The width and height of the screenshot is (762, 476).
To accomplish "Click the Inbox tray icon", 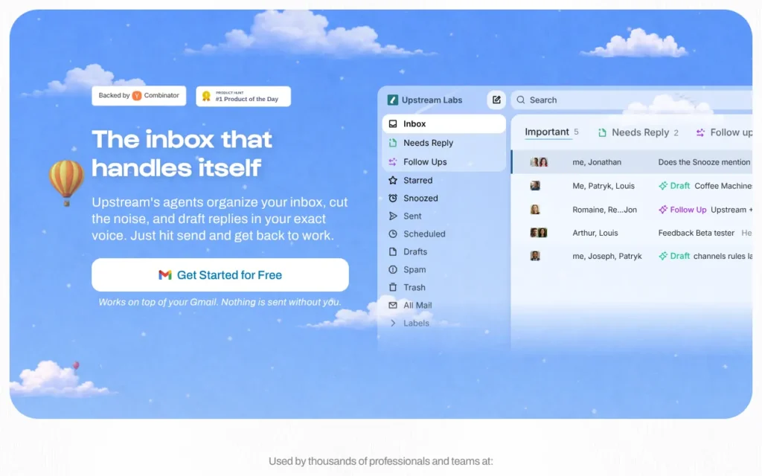I will (x=393, y=124).
